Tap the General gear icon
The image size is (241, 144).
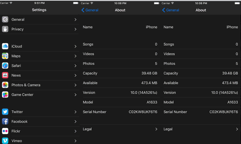5,19
